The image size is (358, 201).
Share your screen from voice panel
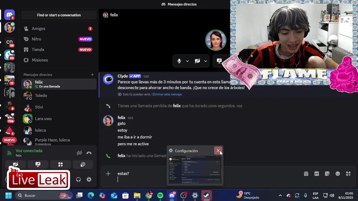click(38, 164)
